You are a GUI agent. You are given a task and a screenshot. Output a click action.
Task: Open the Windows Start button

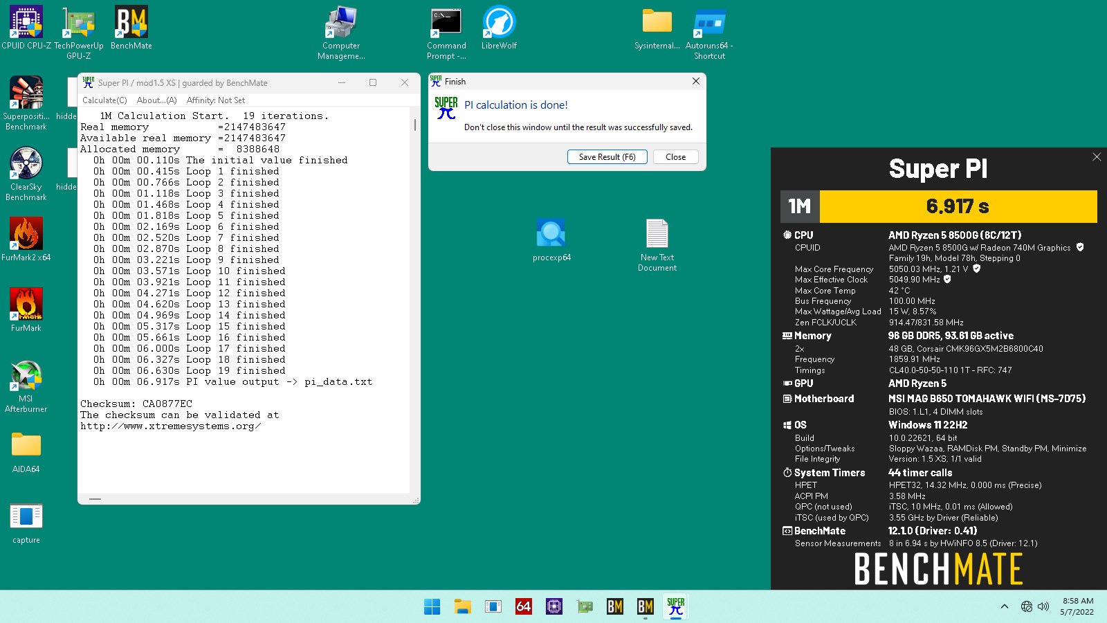coord(432,606)
